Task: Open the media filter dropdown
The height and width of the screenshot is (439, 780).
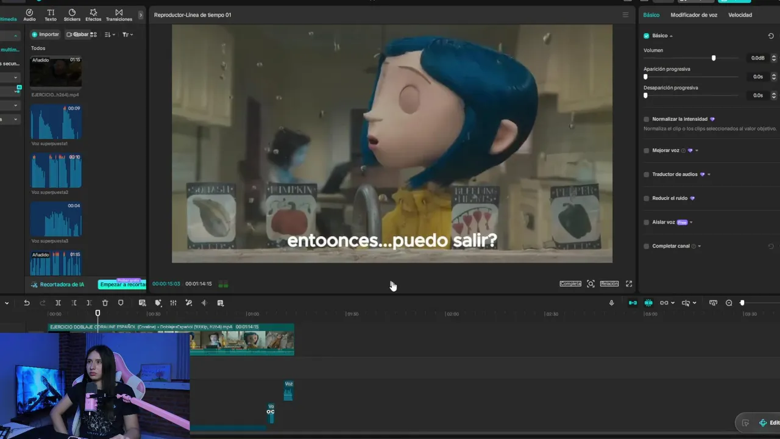Action: coord(127,35)
